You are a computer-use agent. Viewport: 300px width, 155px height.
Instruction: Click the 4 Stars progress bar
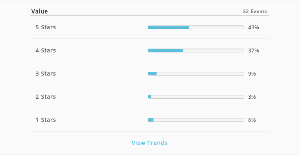(x=196, y=51)
